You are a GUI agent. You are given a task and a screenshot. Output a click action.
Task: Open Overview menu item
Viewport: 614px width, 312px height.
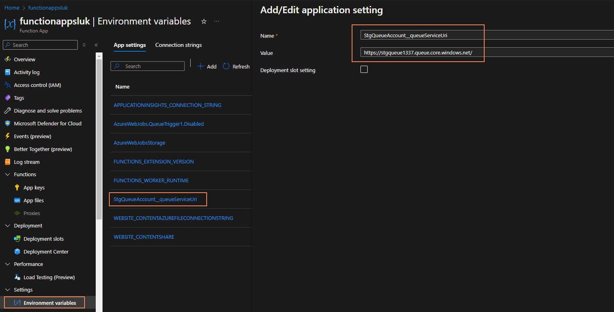[x=24, y=59]
